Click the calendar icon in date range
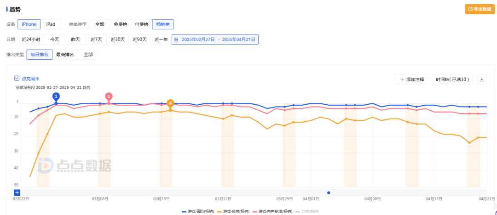The width and height of the screenshot is (497, 215). [x=176, y=40]
